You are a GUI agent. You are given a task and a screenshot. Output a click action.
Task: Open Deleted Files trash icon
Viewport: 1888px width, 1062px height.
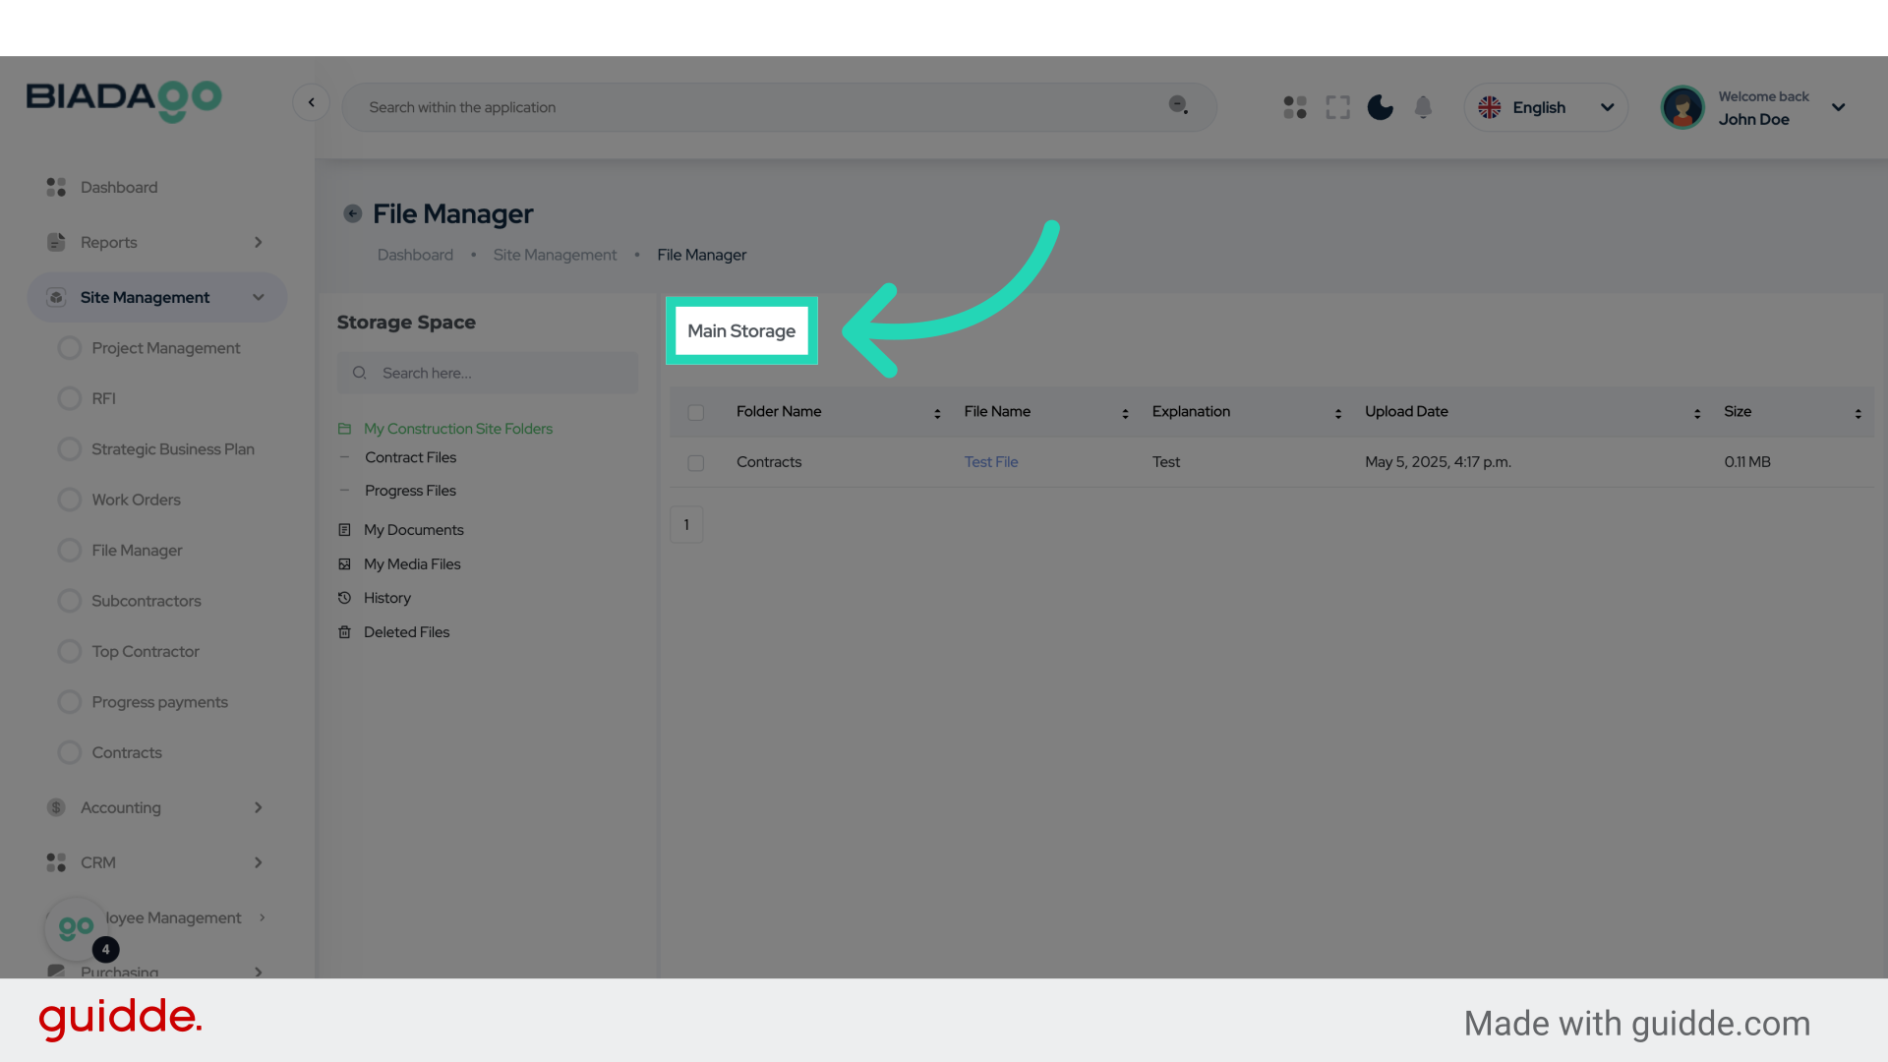pos(344,631)
